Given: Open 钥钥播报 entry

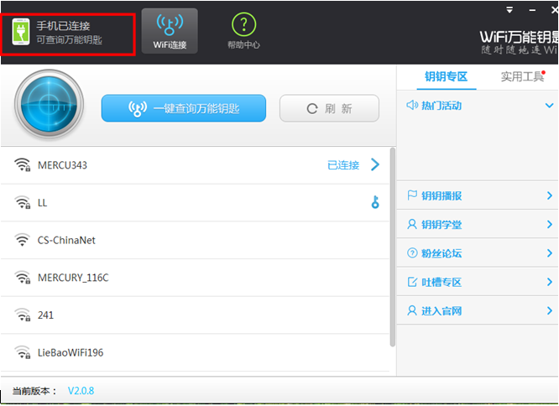Looking at the screenshot, I should tap(478, 195).
